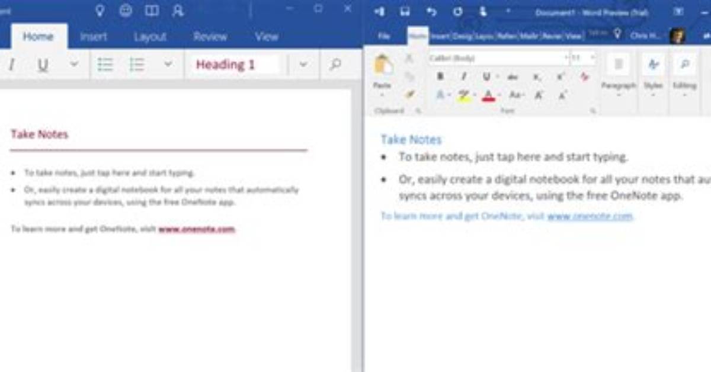Open the Insert tab in the left Word window
711x372 pixels.
tap(94, 37)
